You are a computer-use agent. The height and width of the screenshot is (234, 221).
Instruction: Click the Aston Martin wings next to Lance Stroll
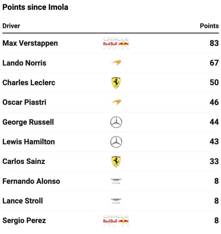pos(116,201)
